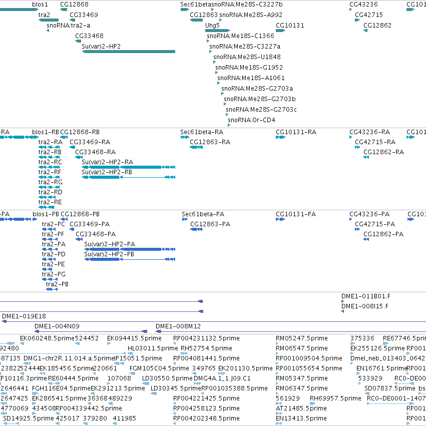The width and height of the screenshot is (426, 426).
Task: Open the tra2-PB protein label
Action: pos(57,284)
